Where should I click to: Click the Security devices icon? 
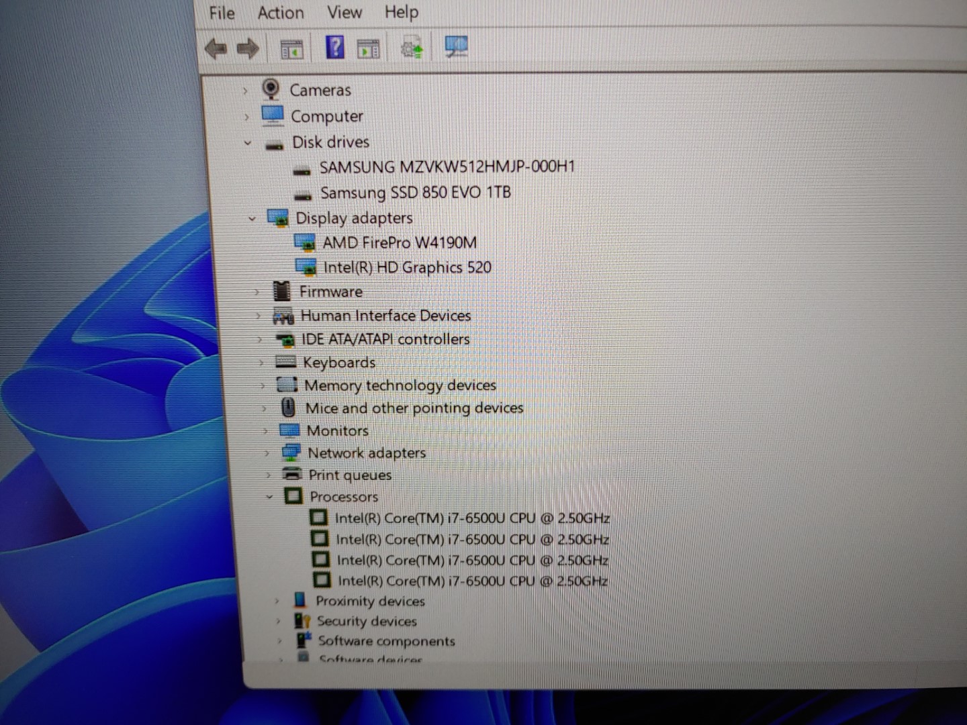coord(302,620)
